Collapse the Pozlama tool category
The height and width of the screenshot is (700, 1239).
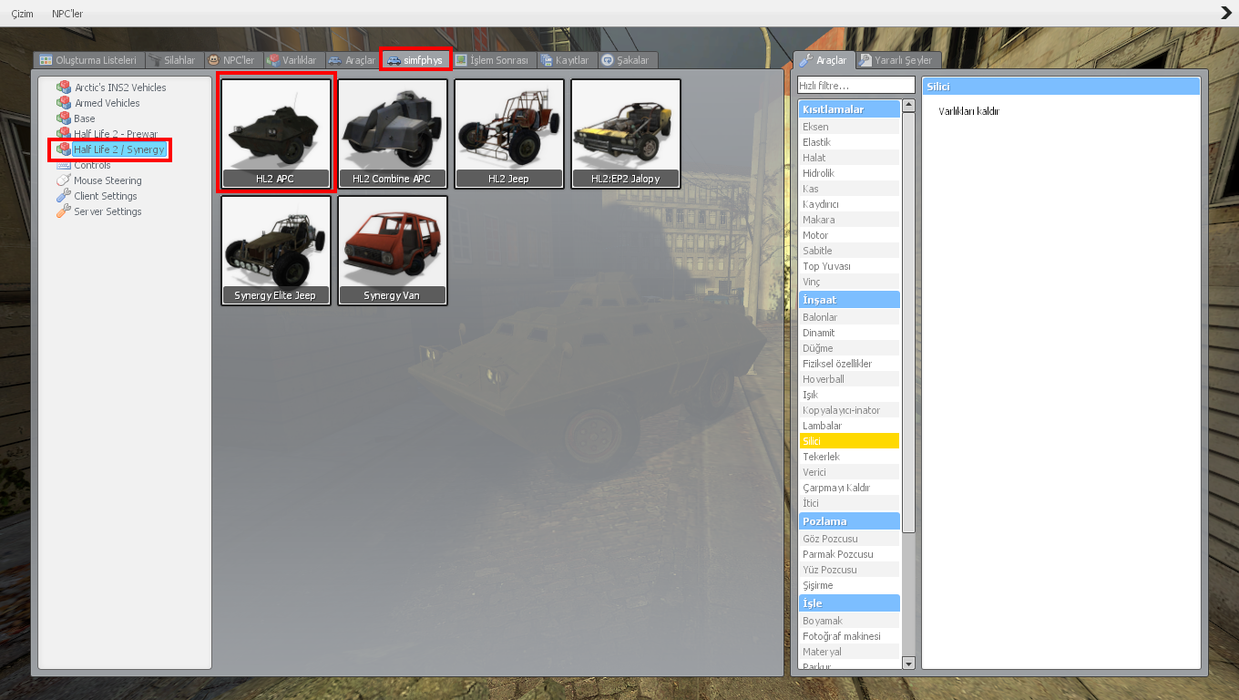849,521
